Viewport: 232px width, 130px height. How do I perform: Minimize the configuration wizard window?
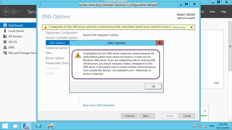(x=181, y=4)
